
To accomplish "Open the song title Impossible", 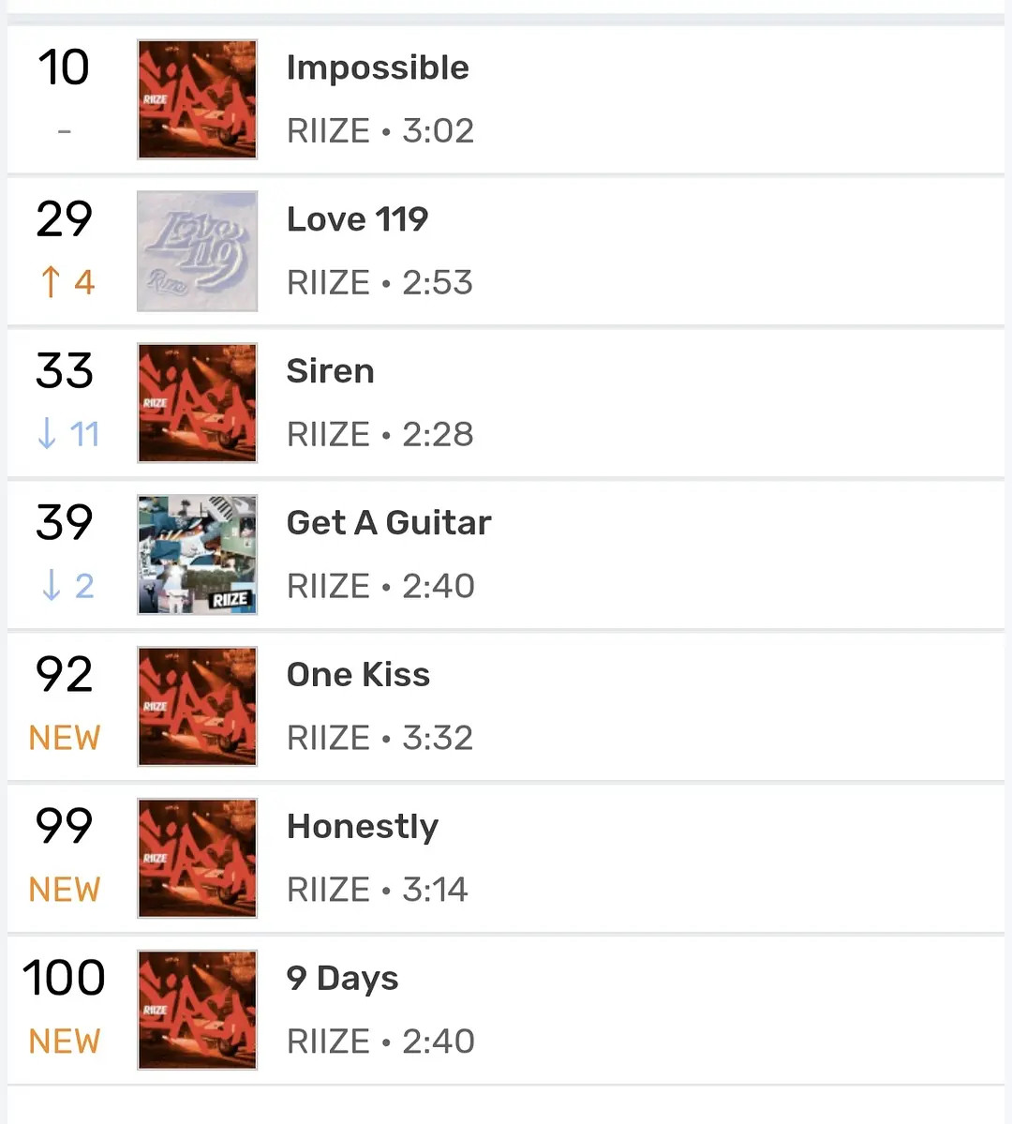I will point(378,68).
